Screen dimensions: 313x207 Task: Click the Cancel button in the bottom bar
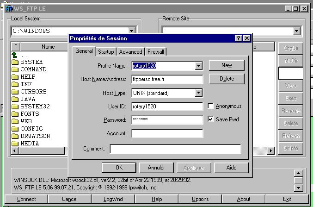tap(70, 199)
